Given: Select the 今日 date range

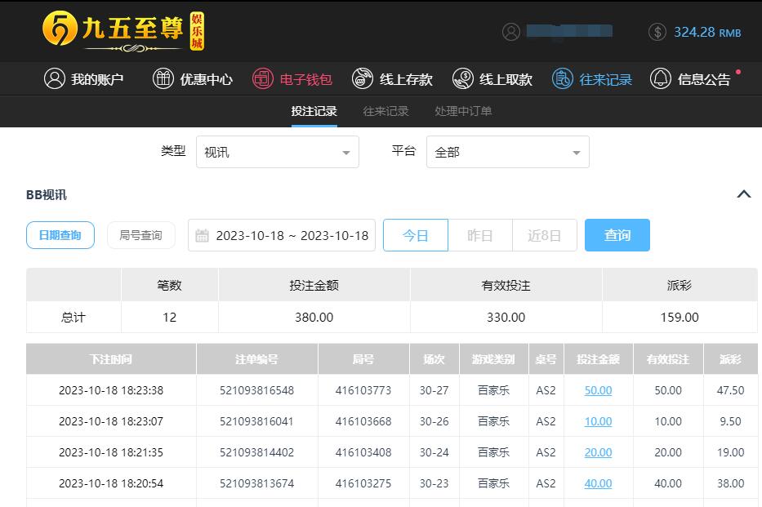Looking at the screenshot, I should pyautogui.click(x=416, y=235).
